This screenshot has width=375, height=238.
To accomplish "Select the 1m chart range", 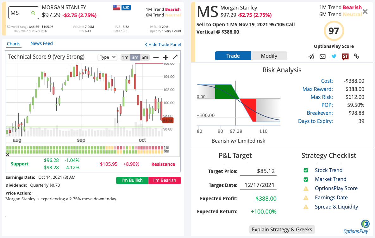I will click(x=125, y=57).
